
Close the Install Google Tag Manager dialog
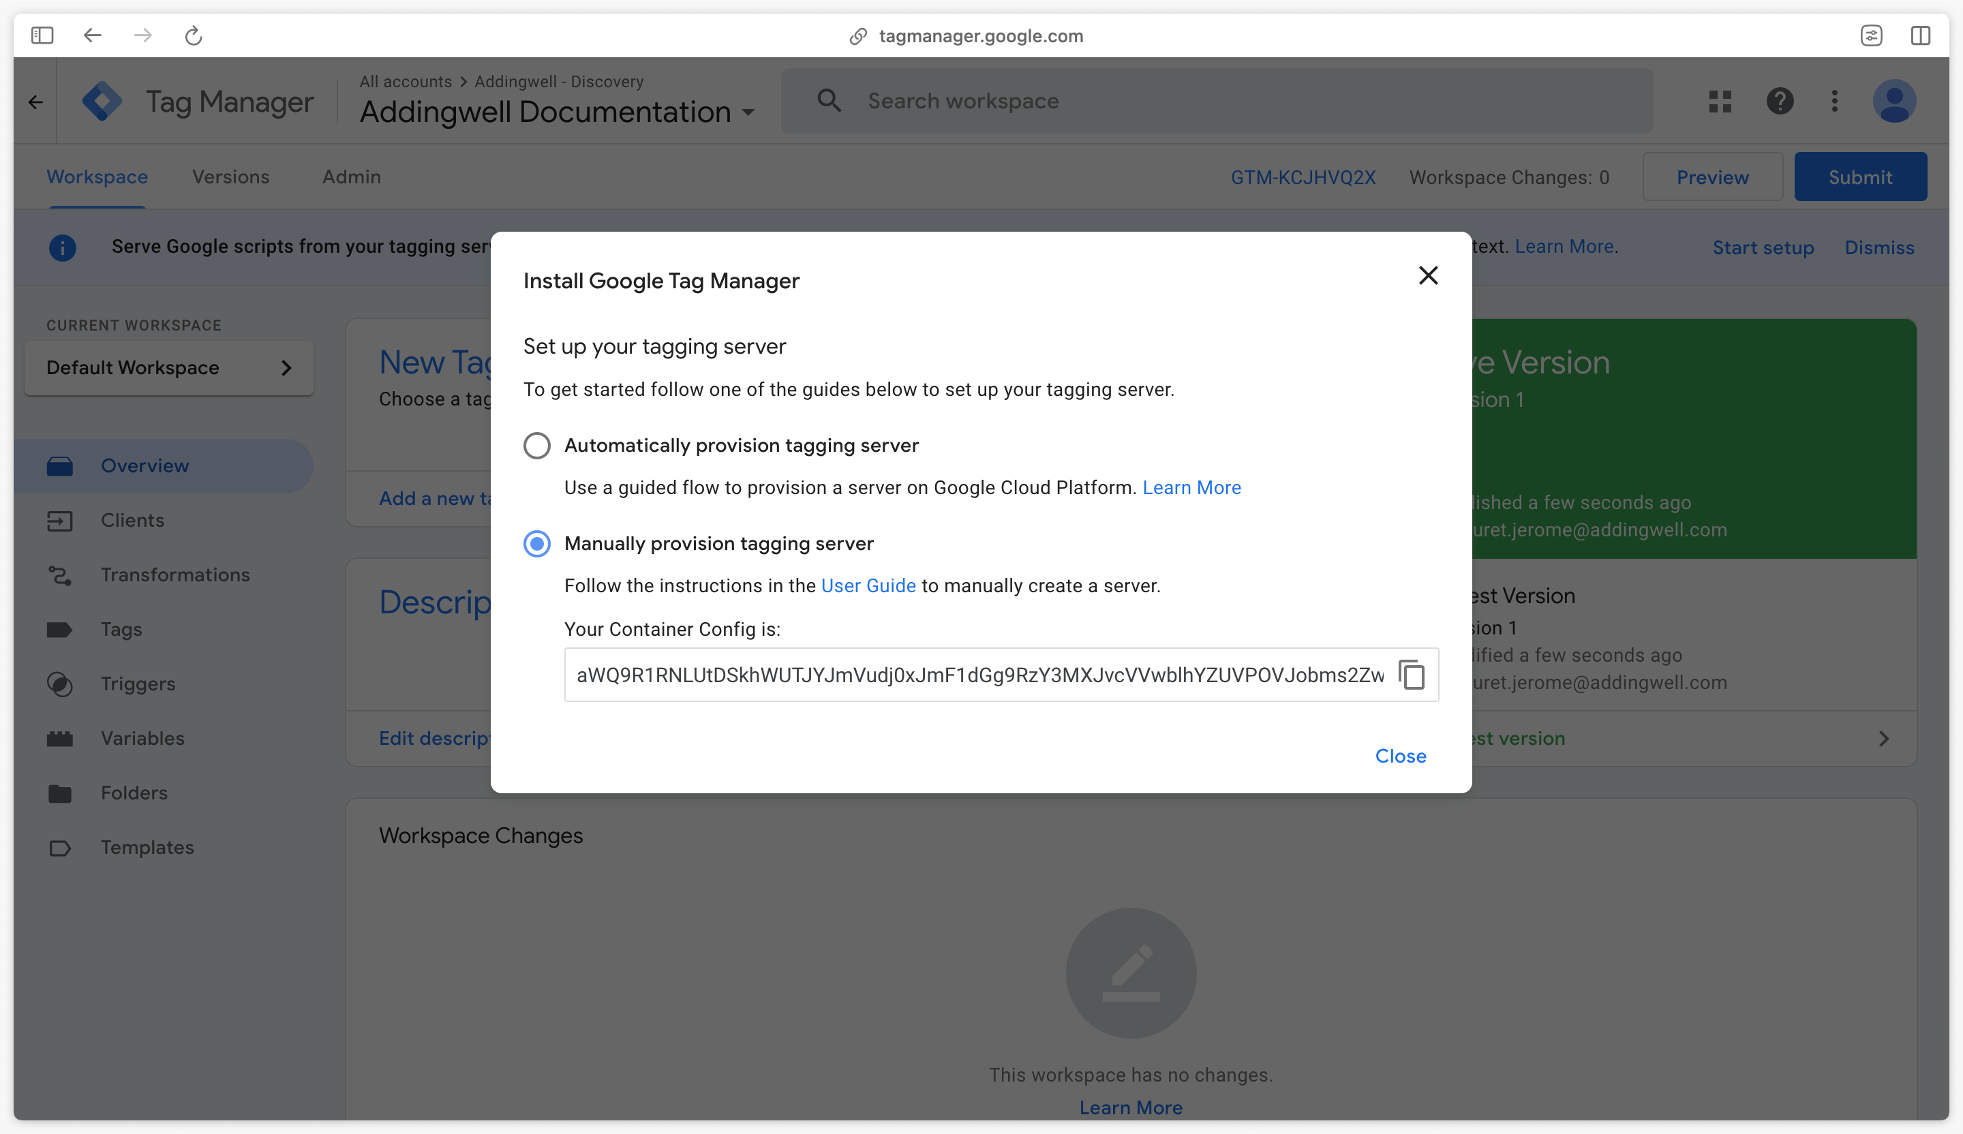point(1428,276)
